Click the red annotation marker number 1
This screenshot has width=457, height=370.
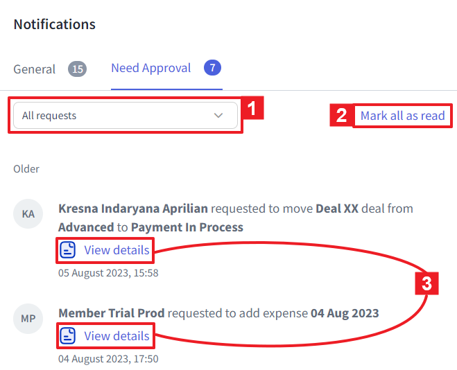pos(252,108)
